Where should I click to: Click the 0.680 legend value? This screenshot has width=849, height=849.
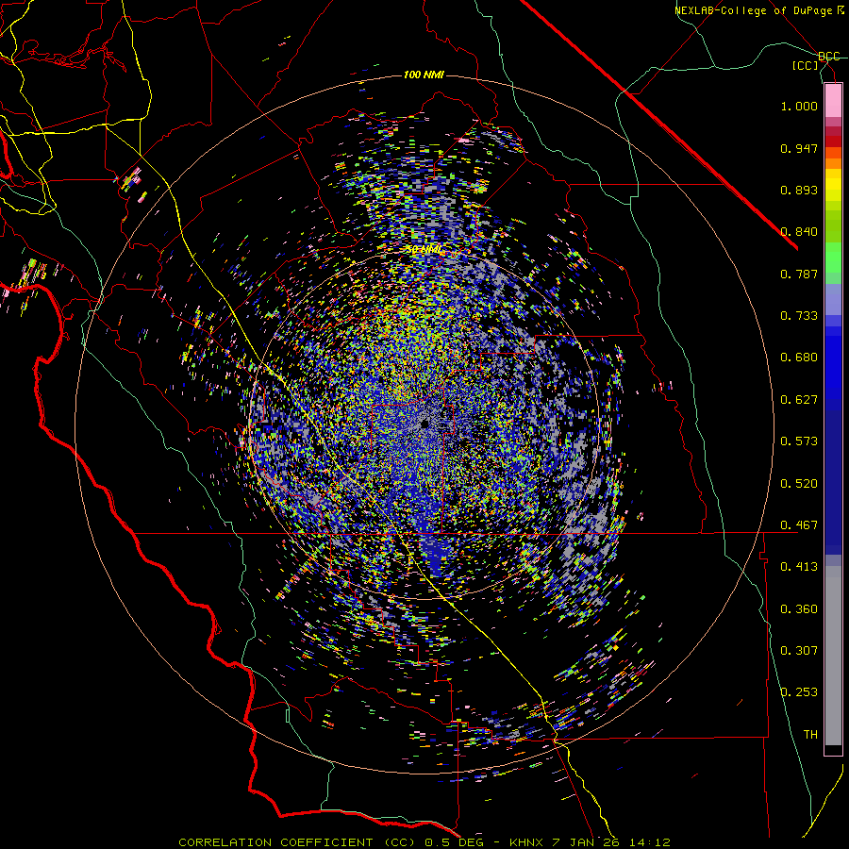[x=799, y=358]
